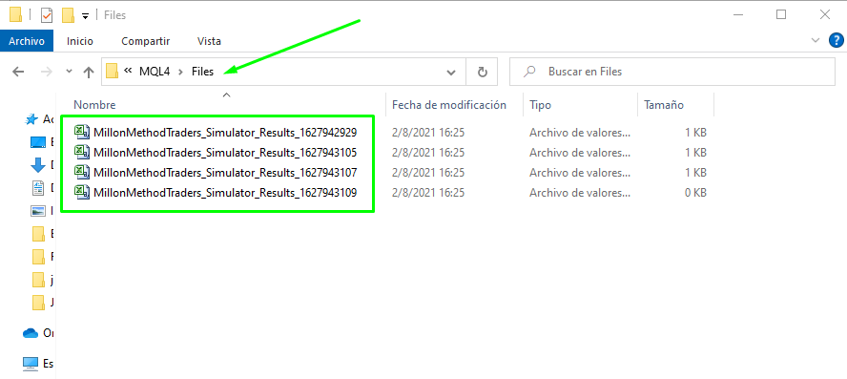The width and height of the screenshot is (847, 379).
Task: Open the address bar history dropdown
Action: (x=451, y=72)
